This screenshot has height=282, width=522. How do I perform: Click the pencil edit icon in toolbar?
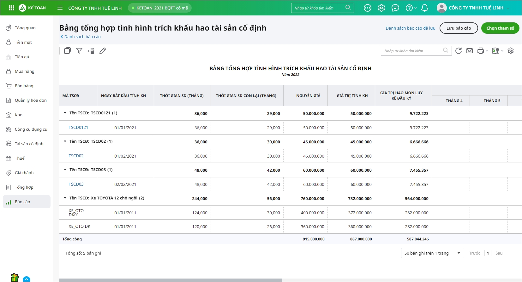[103, 51]
